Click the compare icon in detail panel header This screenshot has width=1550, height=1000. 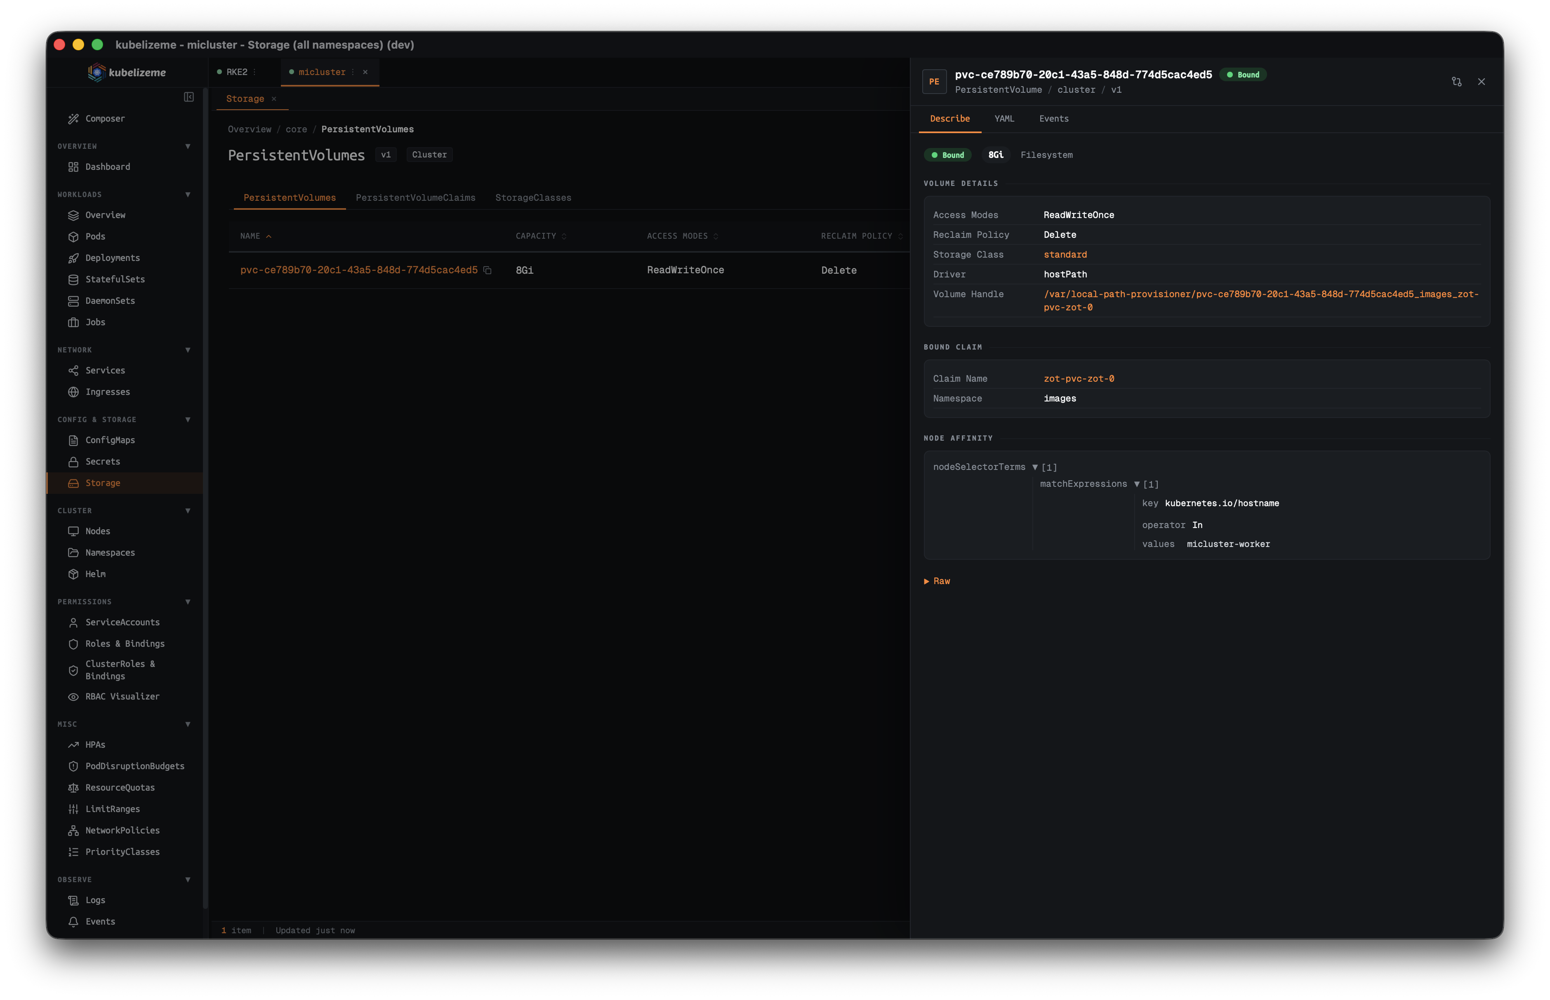(1456, 82)
